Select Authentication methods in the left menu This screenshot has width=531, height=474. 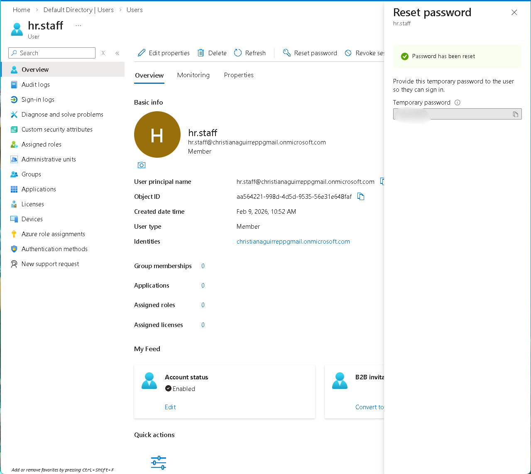click(54, 249)
